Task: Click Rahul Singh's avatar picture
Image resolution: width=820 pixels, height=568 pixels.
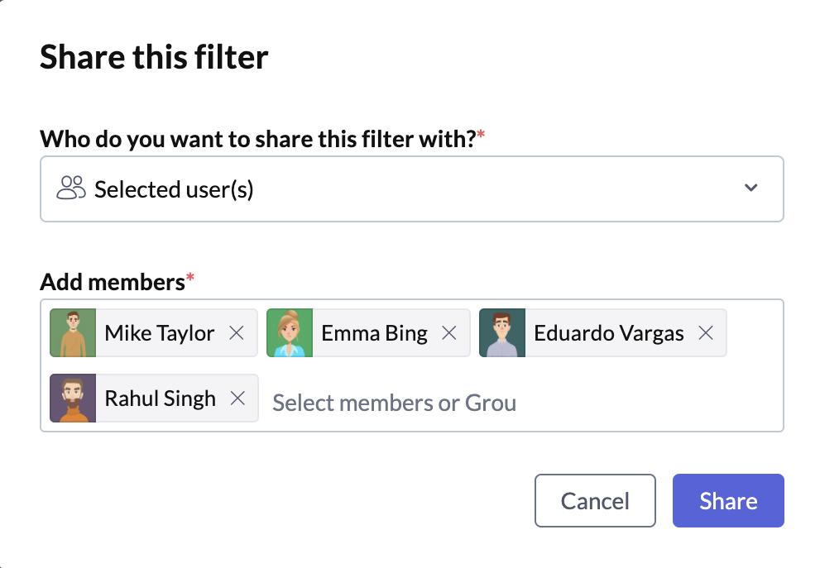Action: (x=73, y=399)
